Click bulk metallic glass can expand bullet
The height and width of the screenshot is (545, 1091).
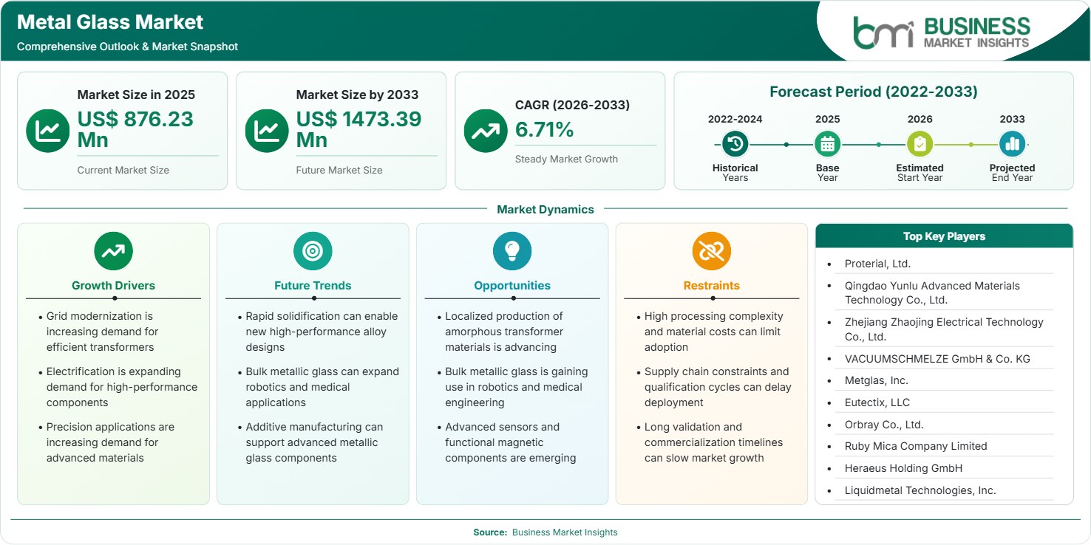click(322, 387)
